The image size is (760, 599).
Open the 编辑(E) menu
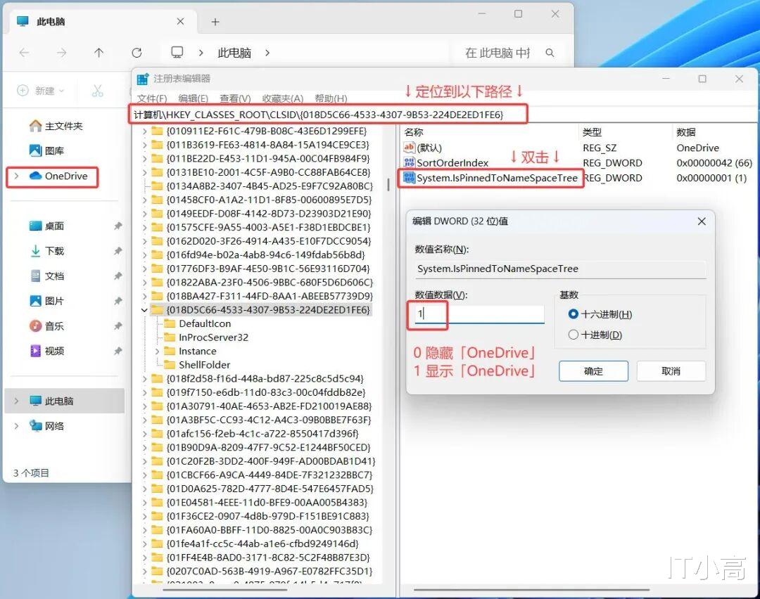(193, 98)
